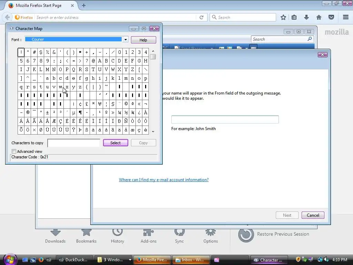Select the ß character in the grid
This screenshot has height=265, width=353.
[x=87, y=130]
